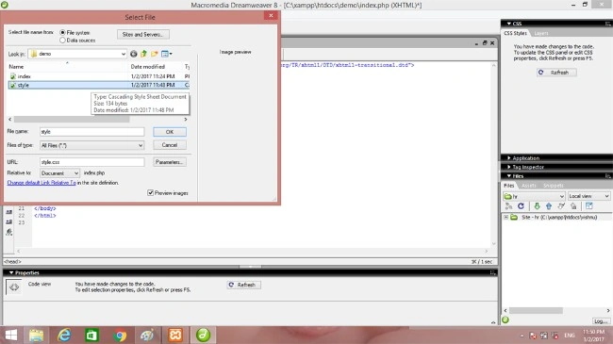This screenshot has width=613, height=344.
Task: Choose the Data sources radio option
Action: pos(62,41)
